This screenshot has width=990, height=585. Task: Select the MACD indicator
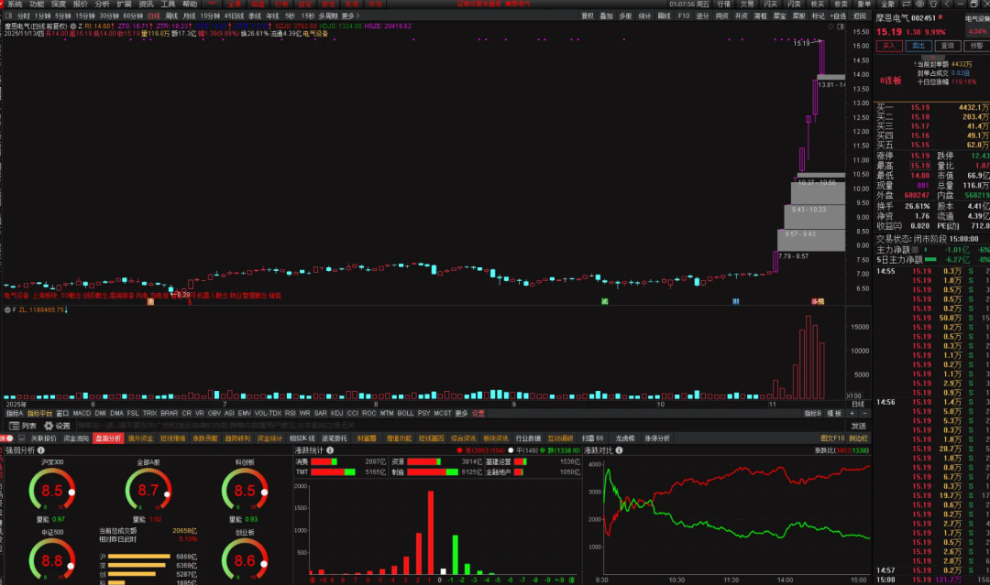click(82, 413)
